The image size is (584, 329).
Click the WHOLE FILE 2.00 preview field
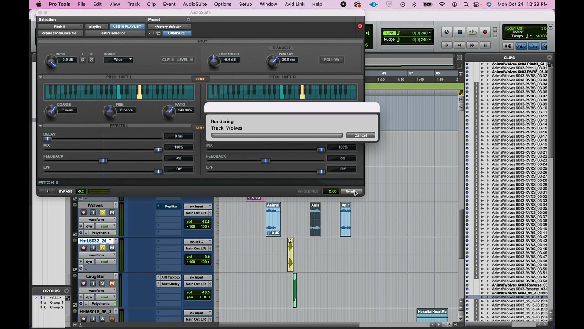point(332,191)
